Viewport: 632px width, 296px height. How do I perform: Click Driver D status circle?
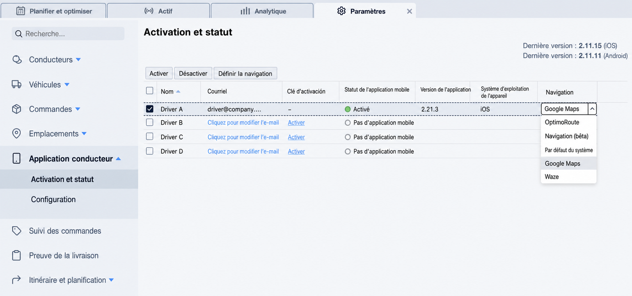click(x=348, y=151)
